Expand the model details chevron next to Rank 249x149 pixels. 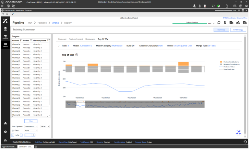pos(59,46)
